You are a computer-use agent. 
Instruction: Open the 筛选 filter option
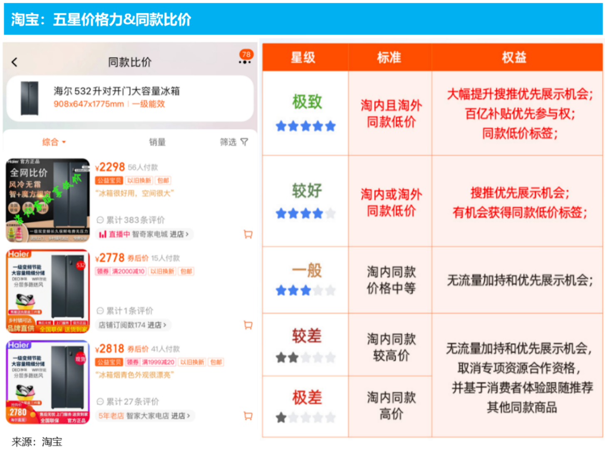coord(228,142)
